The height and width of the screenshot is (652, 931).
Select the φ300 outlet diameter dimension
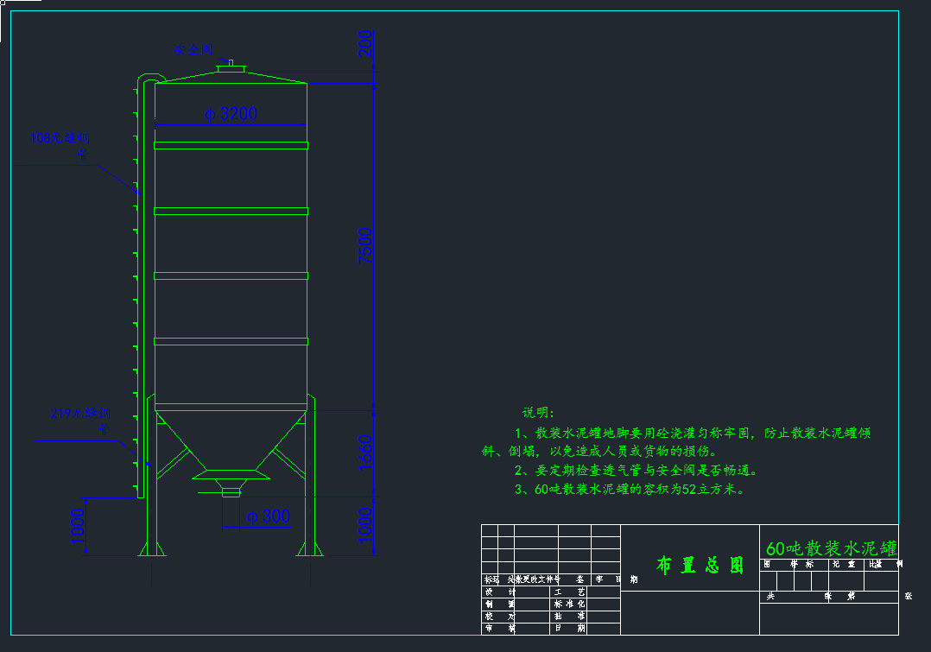[267, 516]
